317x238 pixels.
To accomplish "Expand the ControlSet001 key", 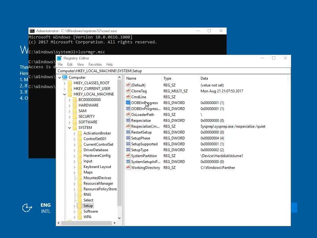I will pos(74,139).
